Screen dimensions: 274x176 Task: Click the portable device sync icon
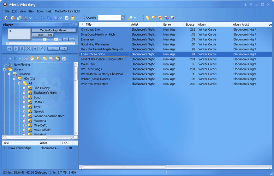(26, 18)
